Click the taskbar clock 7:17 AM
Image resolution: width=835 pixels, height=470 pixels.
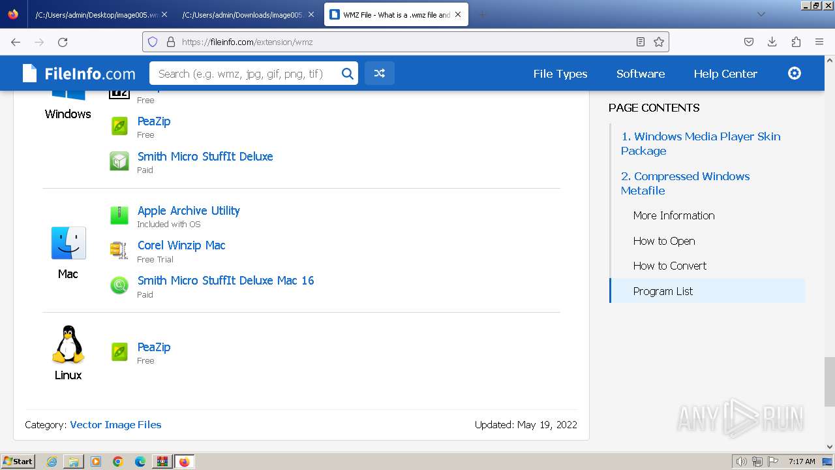pos(801,462)
